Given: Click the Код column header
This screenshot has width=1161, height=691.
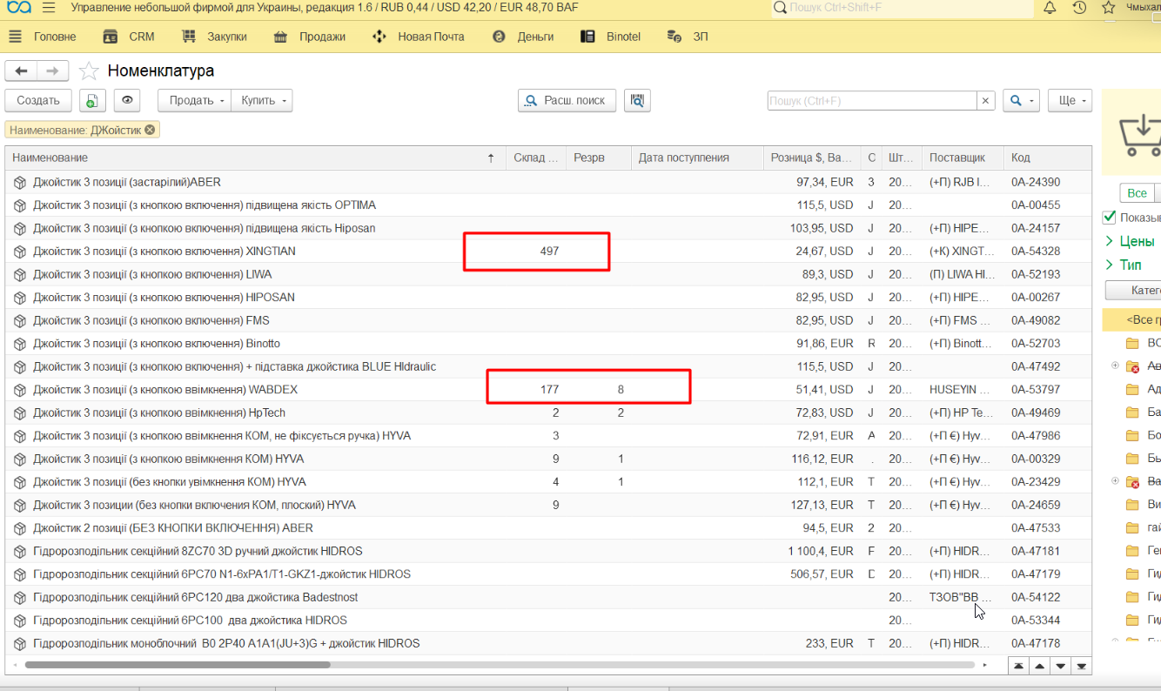Looking at the screenshot, I should click(x=1047, y=158).
